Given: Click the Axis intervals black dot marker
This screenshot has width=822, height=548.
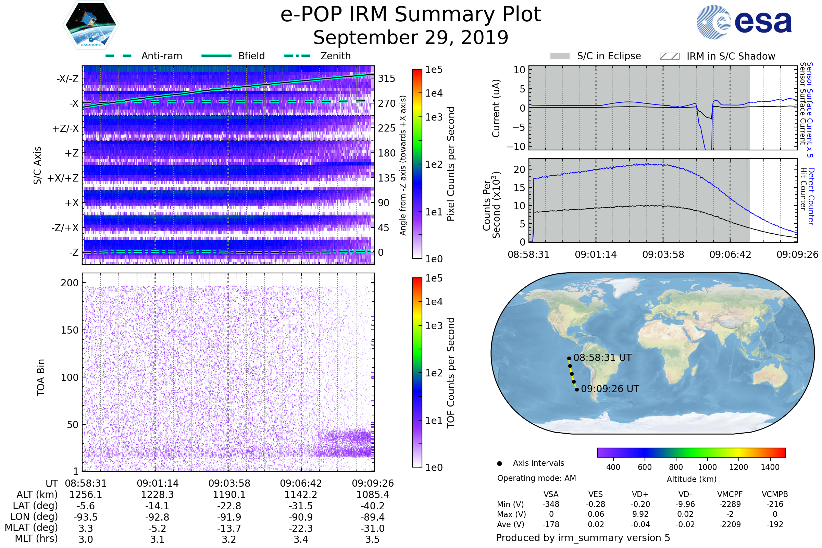Looking at the screenshot, I should [499, 463].
